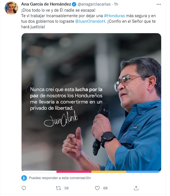Open the three-dot more options menu

159,4
